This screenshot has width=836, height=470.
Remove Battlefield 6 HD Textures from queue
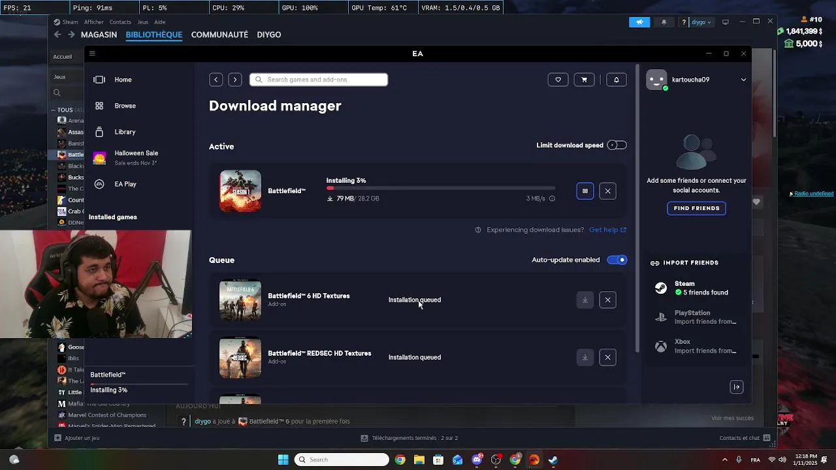(x=607, y=300)
